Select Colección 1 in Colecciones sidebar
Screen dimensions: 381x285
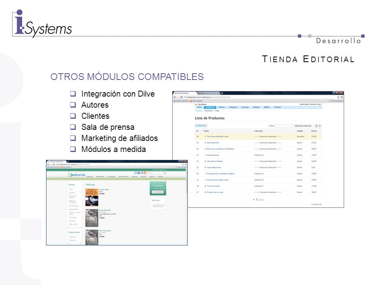[73, 237]
